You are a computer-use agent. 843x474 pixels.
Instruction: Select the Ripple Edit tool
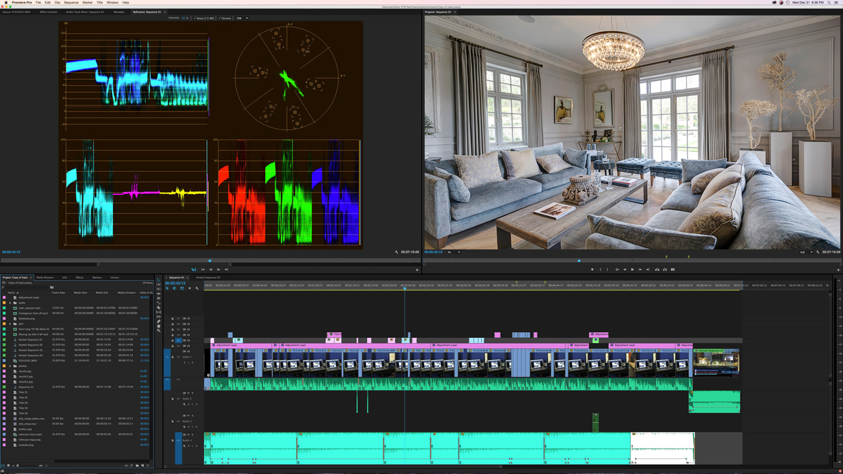[158, 294]
